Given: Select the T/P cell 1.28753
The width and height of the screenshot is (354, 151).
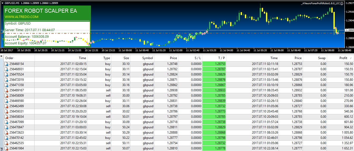Looking at the screenshot, I should coord(214,64).
